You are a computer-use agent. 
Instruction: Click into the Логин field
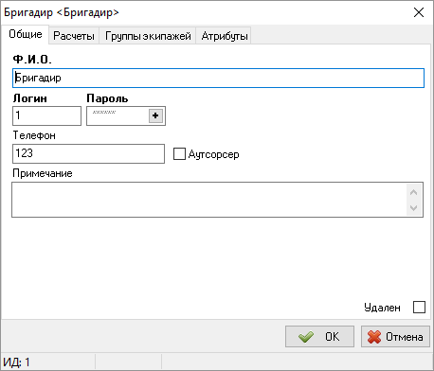[46, 115]
